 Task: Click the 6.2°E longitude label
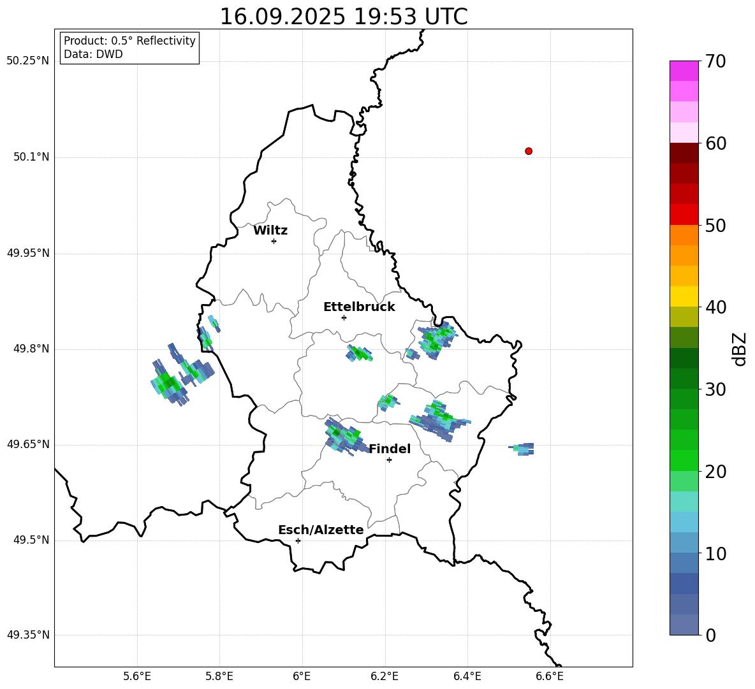(x=385, y=676)
